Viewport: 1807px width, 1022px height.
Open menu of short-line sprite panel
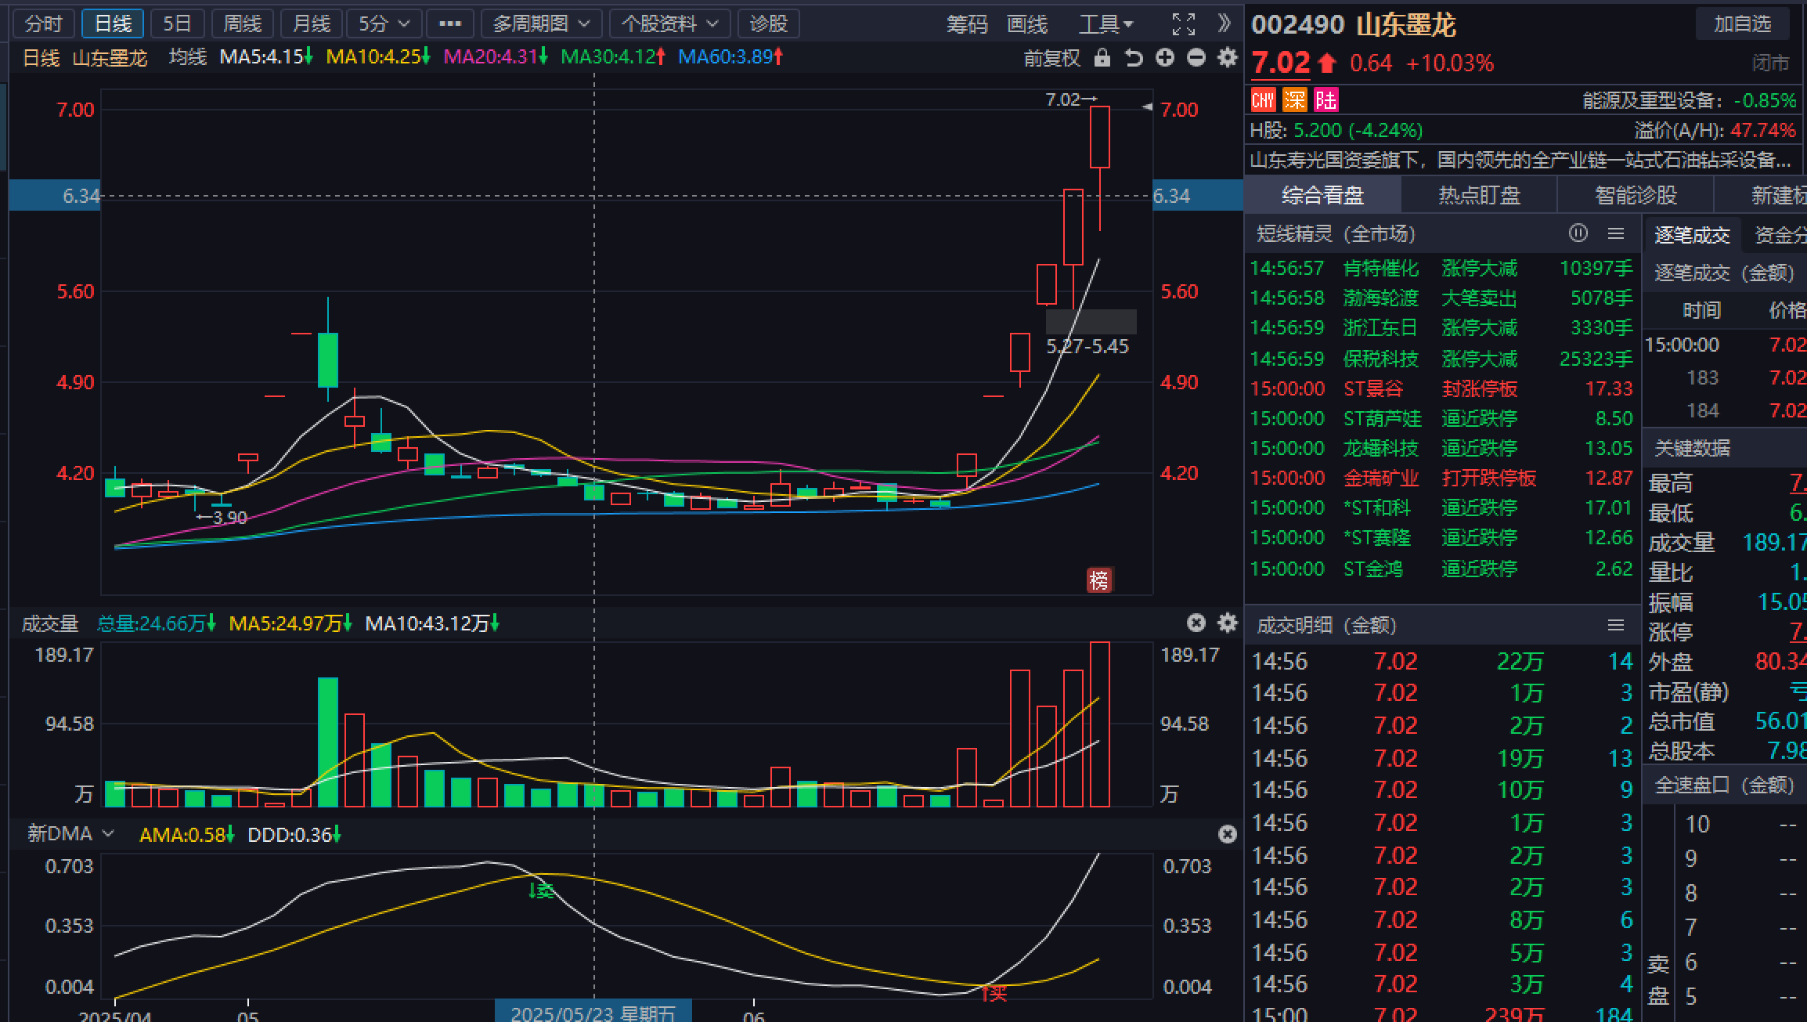(1616, 233)
